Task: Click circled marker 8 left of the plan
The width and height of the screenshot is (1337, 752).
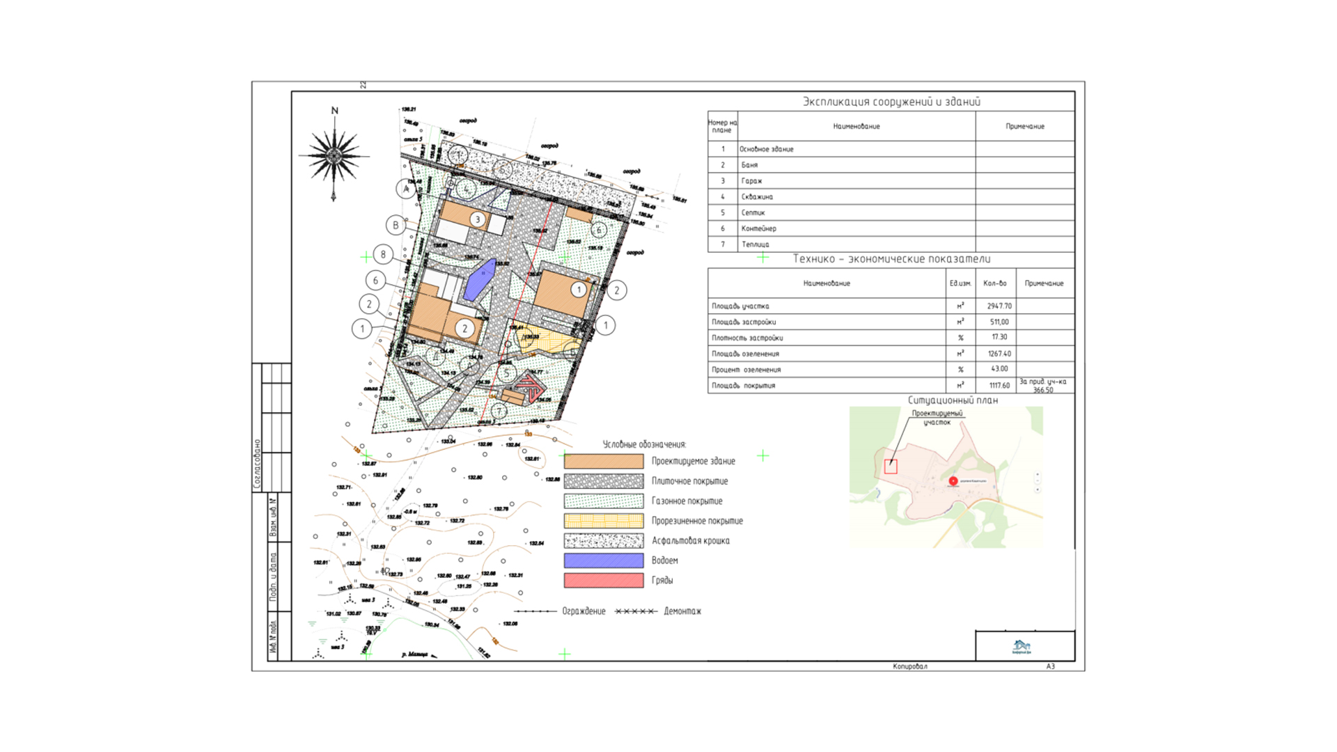Action: pos(383,255)
